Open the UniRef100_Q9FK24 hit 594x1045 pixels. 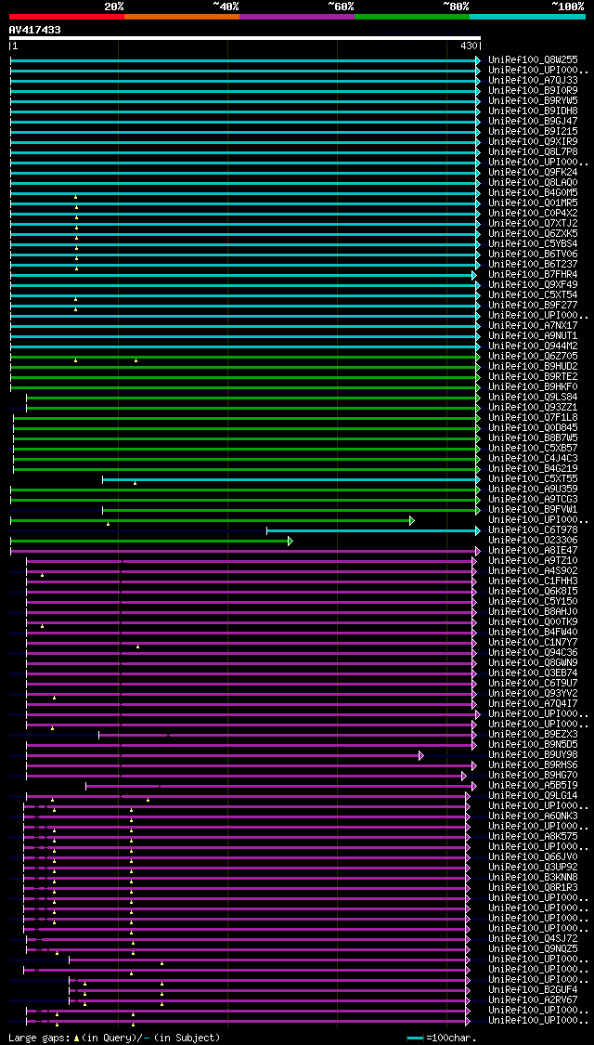(533, 172)
